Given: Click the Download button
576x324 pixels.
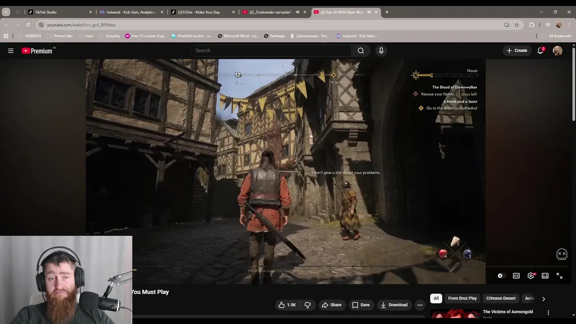Looking at the screenshot, I should (394, 305).
